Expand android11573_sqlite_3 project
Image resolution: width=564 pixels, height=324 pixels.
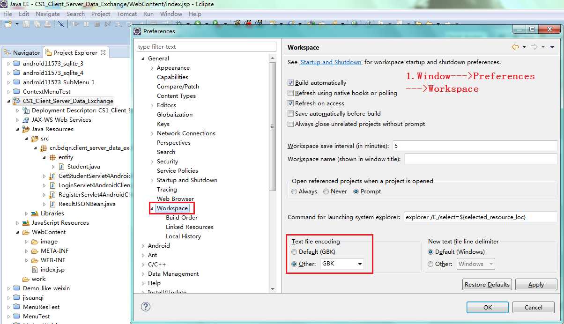8,64
